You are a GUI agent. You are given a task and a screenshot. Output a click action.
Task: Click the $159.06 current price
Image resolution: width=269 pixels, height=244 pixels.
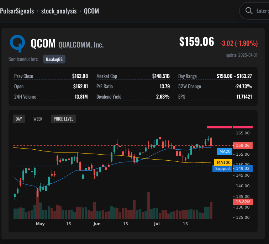(x=197, y=41)
